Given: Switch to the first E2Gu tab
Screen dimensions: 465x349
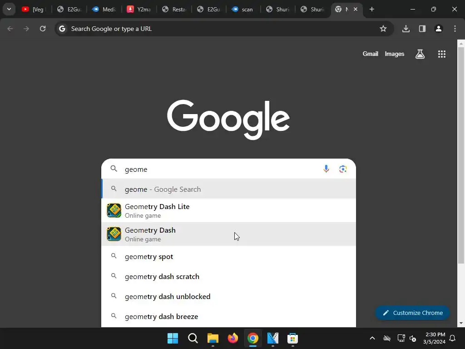Looking at the screenshot, I should point(69,9).
